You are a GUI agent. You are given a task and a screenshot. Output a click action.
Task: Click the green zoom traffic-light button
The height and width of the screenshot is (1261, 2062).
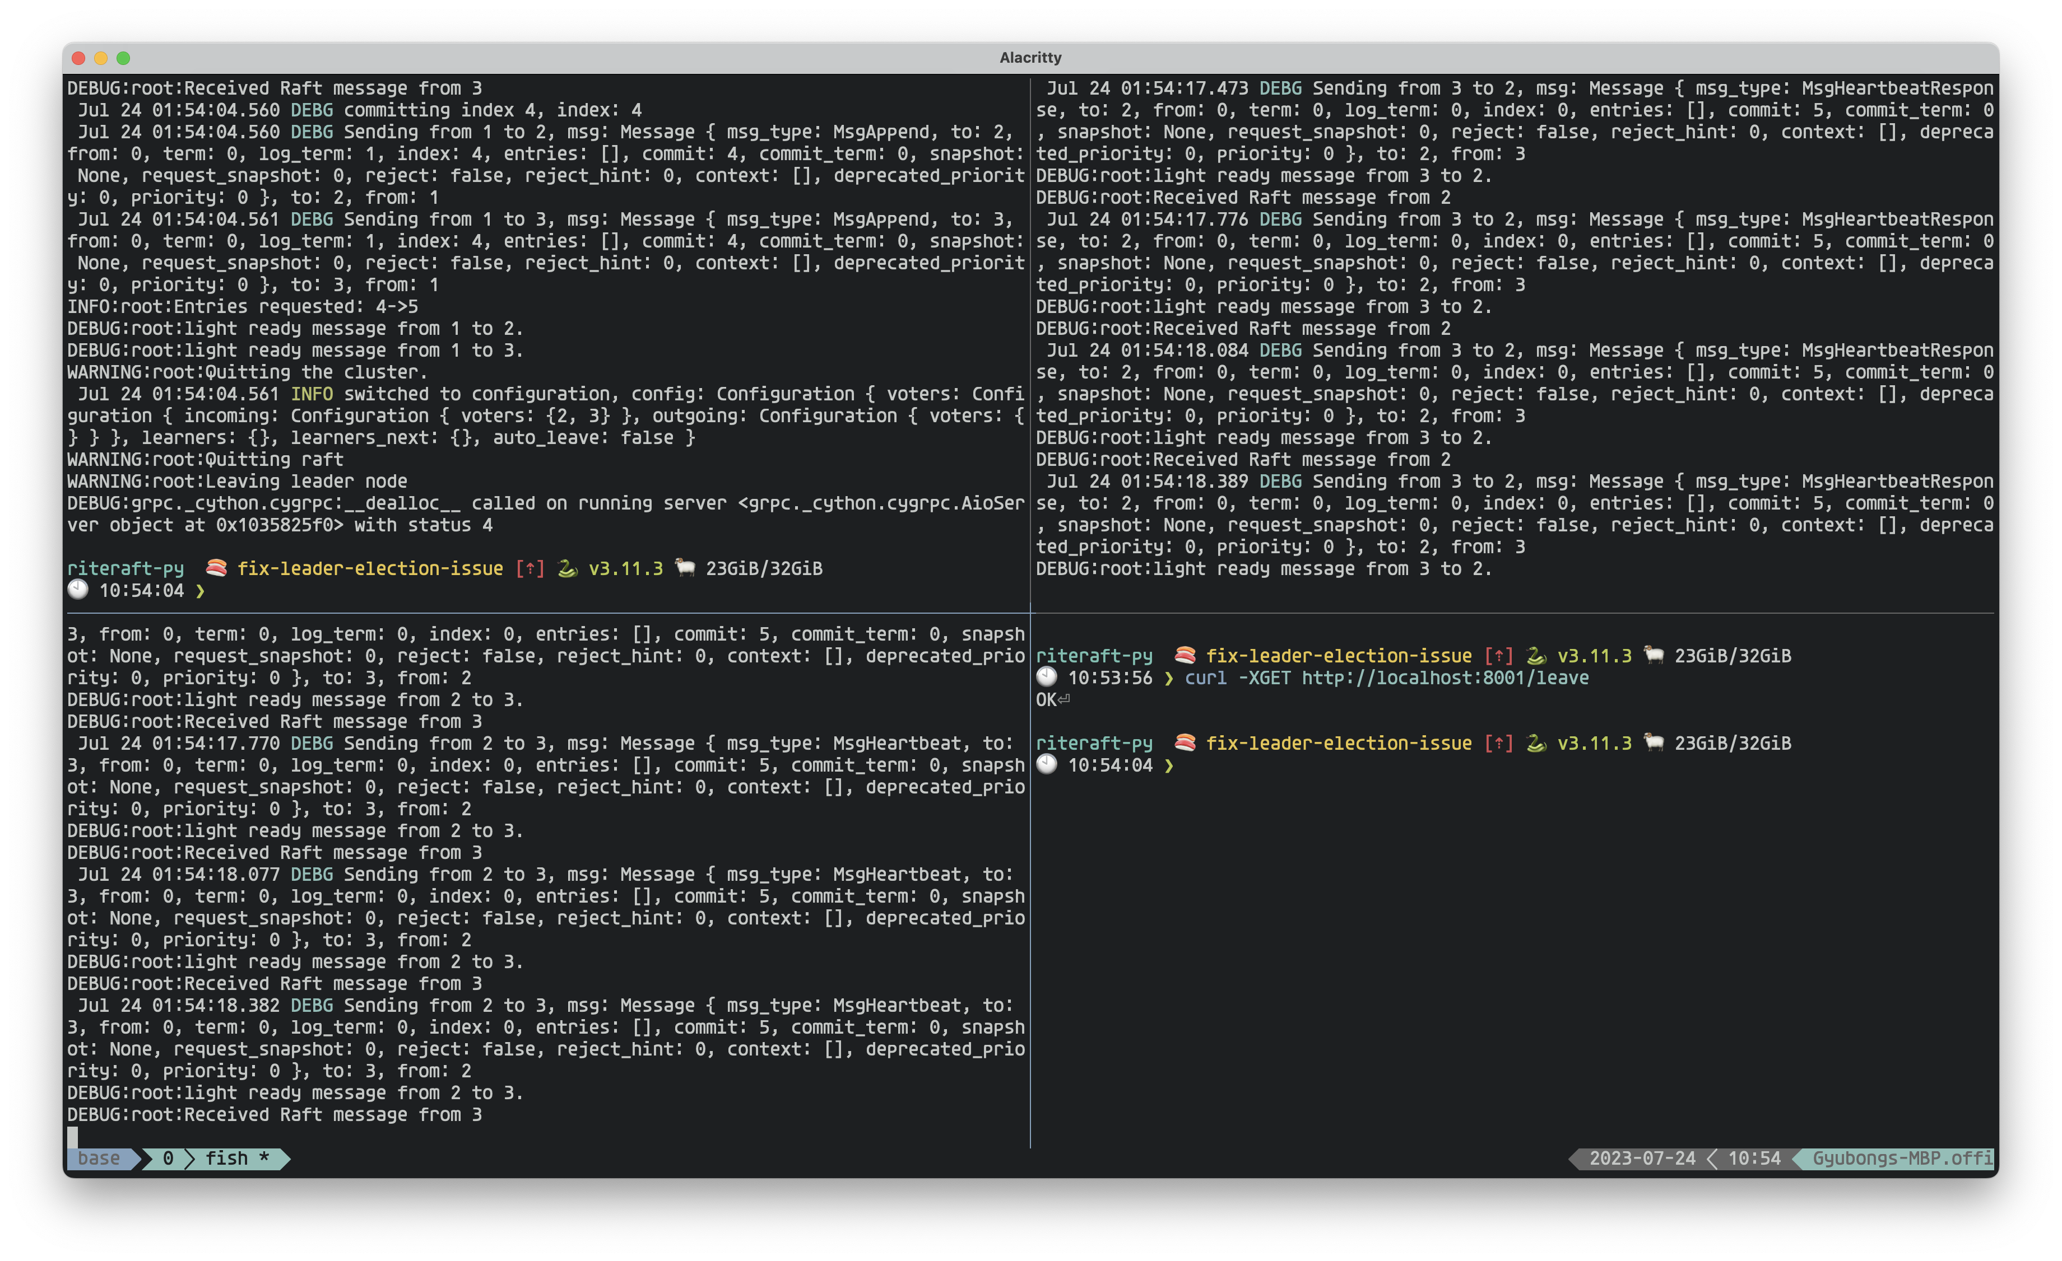click(124, 58)
